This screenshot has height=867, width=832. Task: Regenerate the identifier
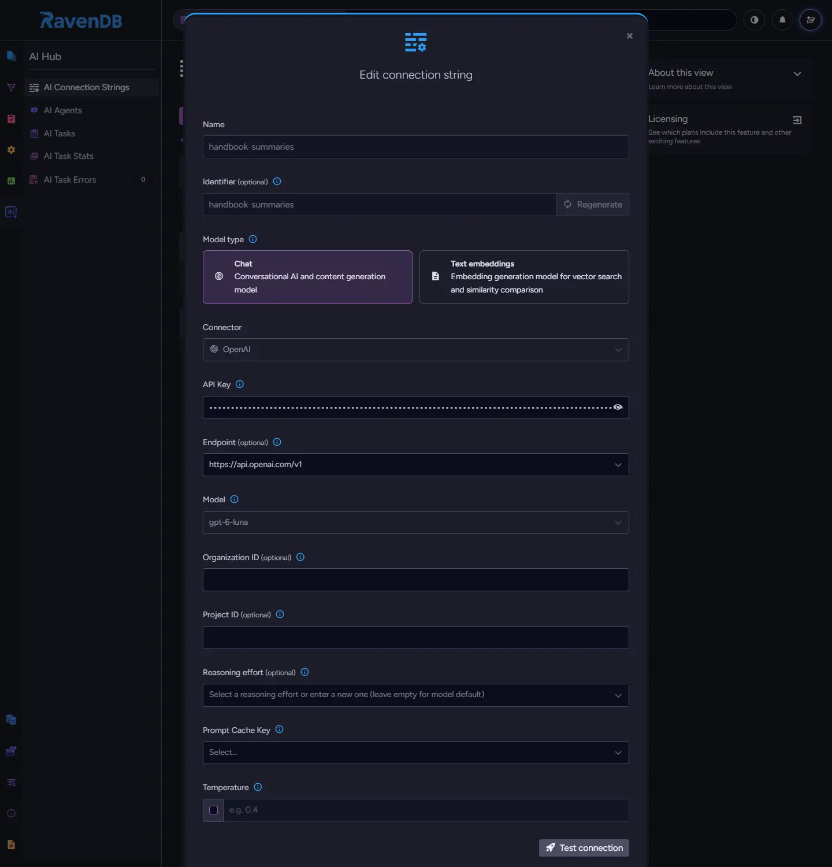click(x=593, y=205)
